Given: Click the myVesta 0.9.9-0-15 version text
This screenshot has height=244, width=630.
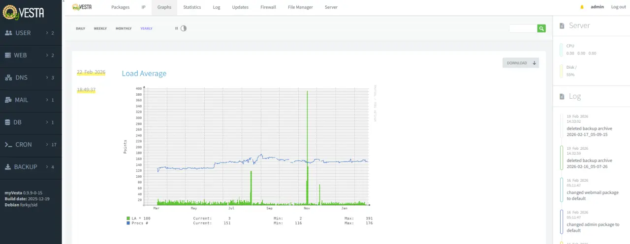Looking at the screenshot, I should tap(24, 193).
